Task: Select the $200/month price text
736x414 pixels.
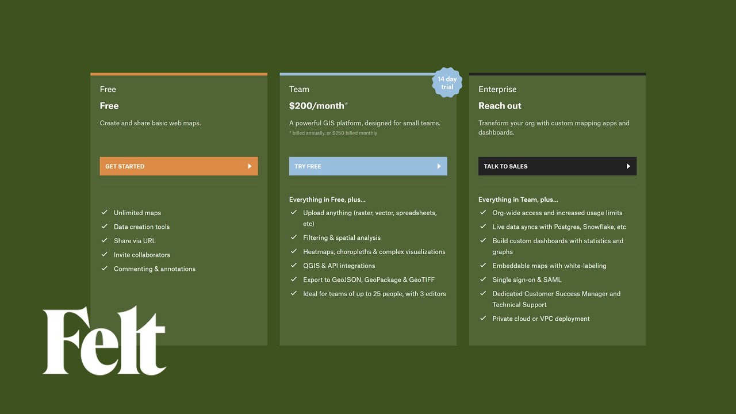Action: [319, 106]
